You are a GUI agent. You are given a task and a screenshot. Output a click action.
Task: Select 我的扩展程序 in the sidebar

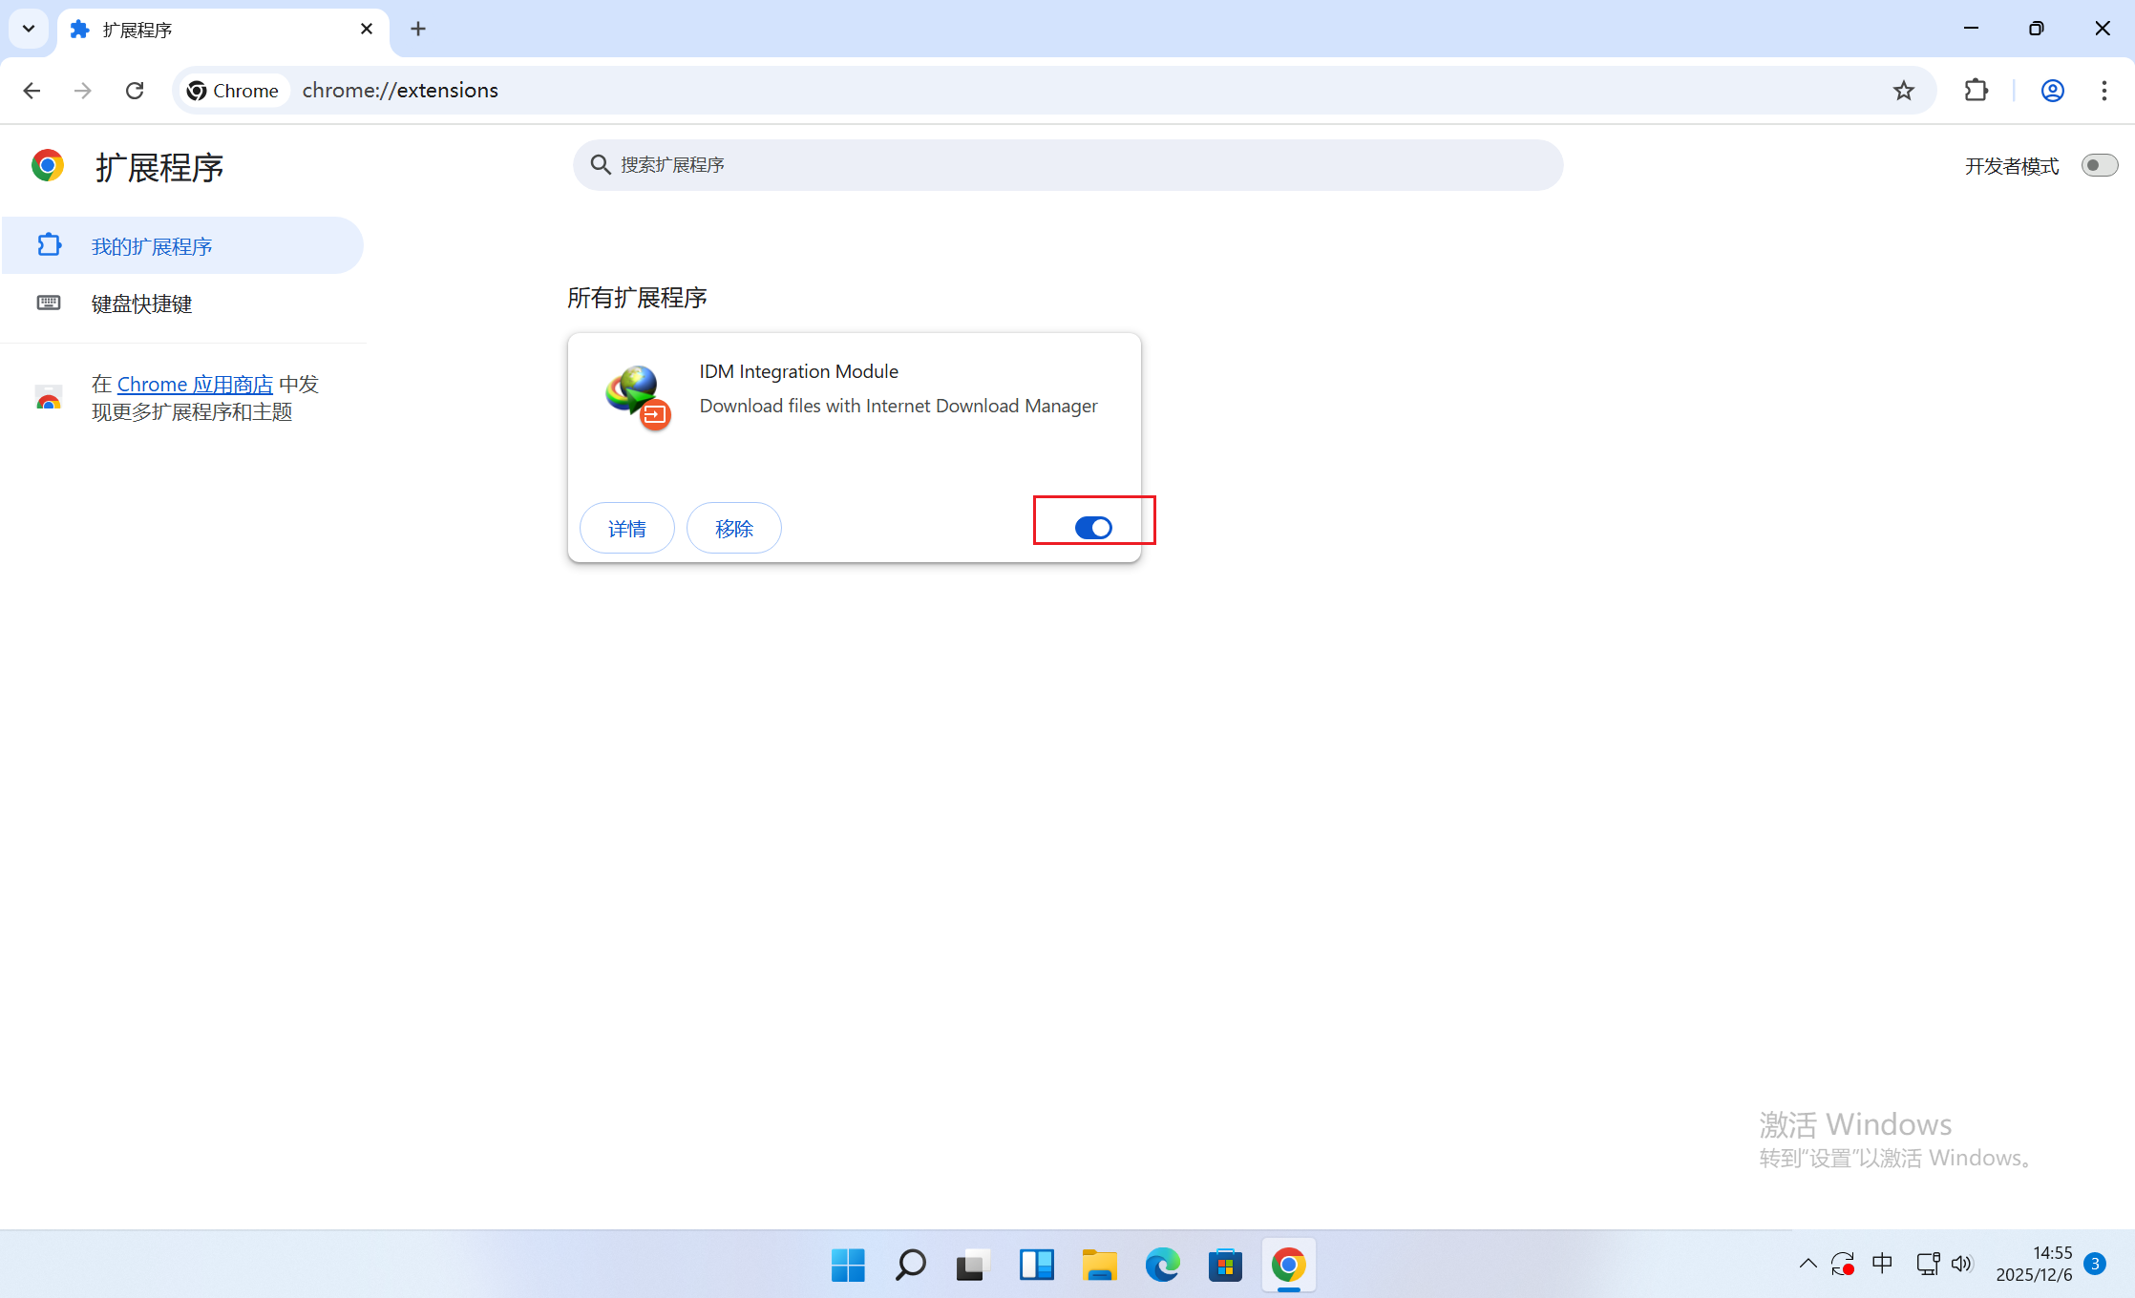[x=151, y=246]
